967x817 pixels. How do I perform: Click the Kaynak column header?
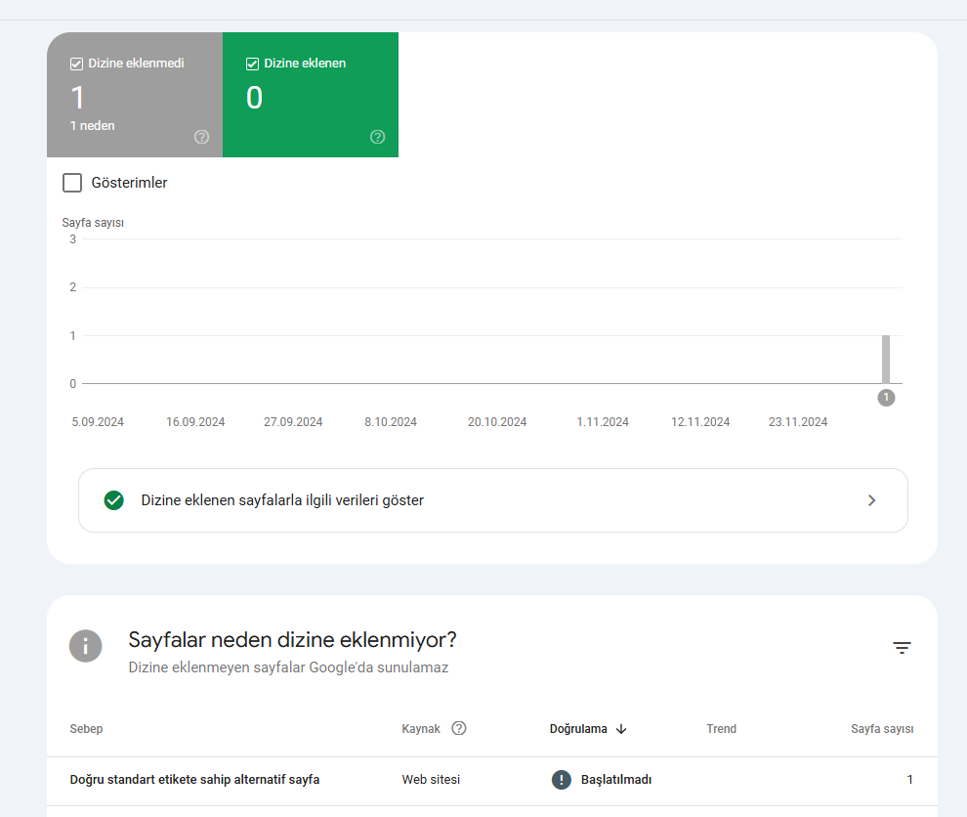(421, 729)
